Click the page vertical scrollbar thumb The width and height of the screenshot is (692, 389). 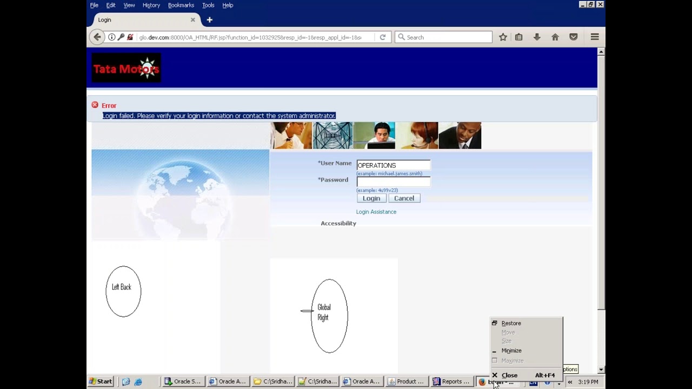point(601,183)
